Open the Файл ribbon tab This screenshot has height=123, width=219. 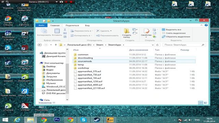(41, 25)
